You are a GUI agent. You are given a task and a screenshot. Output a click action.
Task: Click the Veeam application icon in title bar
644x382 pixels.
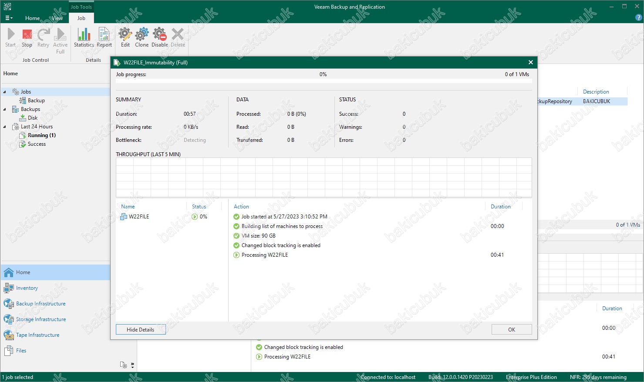click(7, 7)
